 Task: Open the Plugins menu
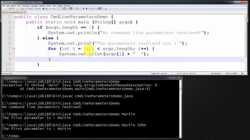tap(60, 6)
